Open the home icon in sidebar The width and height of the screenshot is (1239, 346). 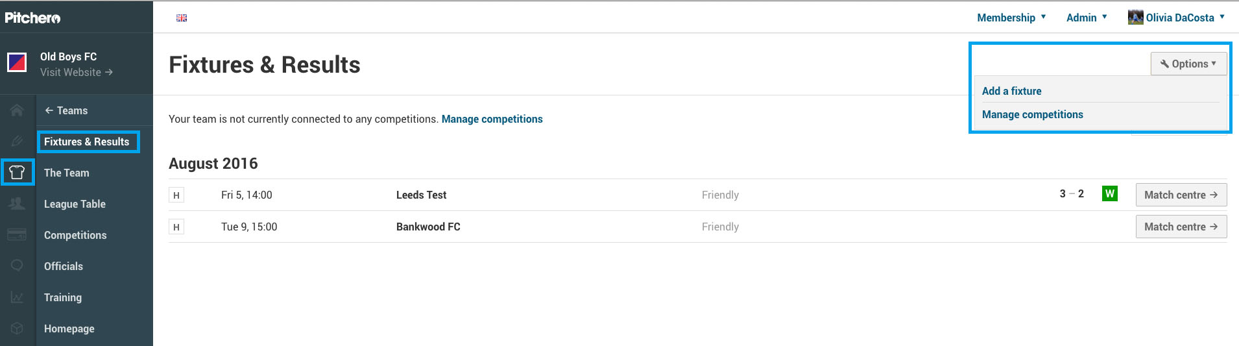pyautogui.click(x=18, y=110)
